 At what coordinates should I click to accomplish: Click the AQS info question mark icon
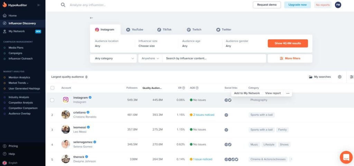(x=197, y=88)
